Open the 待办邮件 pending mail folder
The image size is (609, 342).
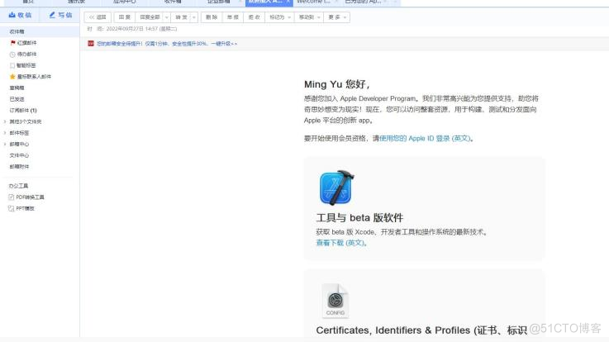pos(26,55)
